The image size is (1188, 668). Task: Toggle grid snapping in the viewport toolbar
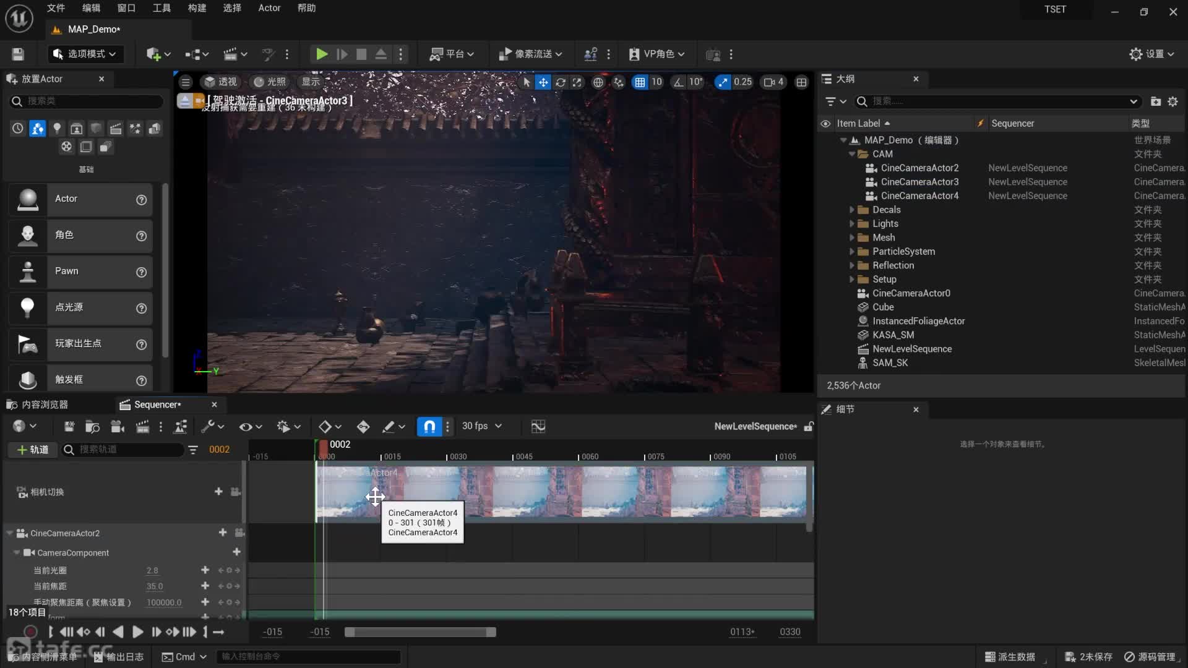click(x=640, y=82)
